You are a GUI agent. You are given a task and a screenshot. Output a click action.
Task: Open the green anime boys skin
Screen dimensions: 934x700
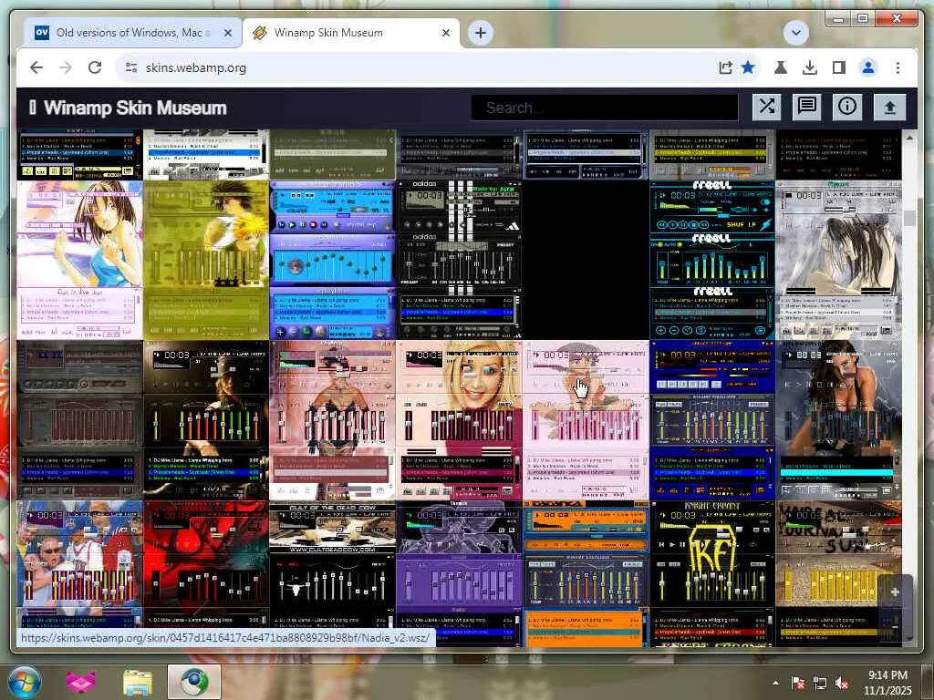pos(206,260)
